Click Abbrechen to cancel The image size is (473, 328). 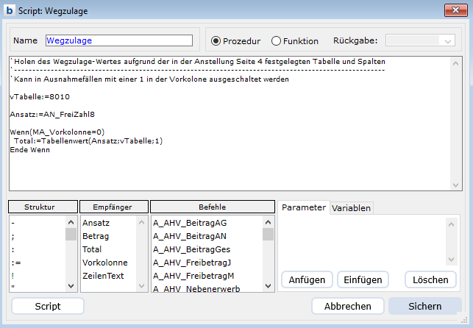coord(347,306)
